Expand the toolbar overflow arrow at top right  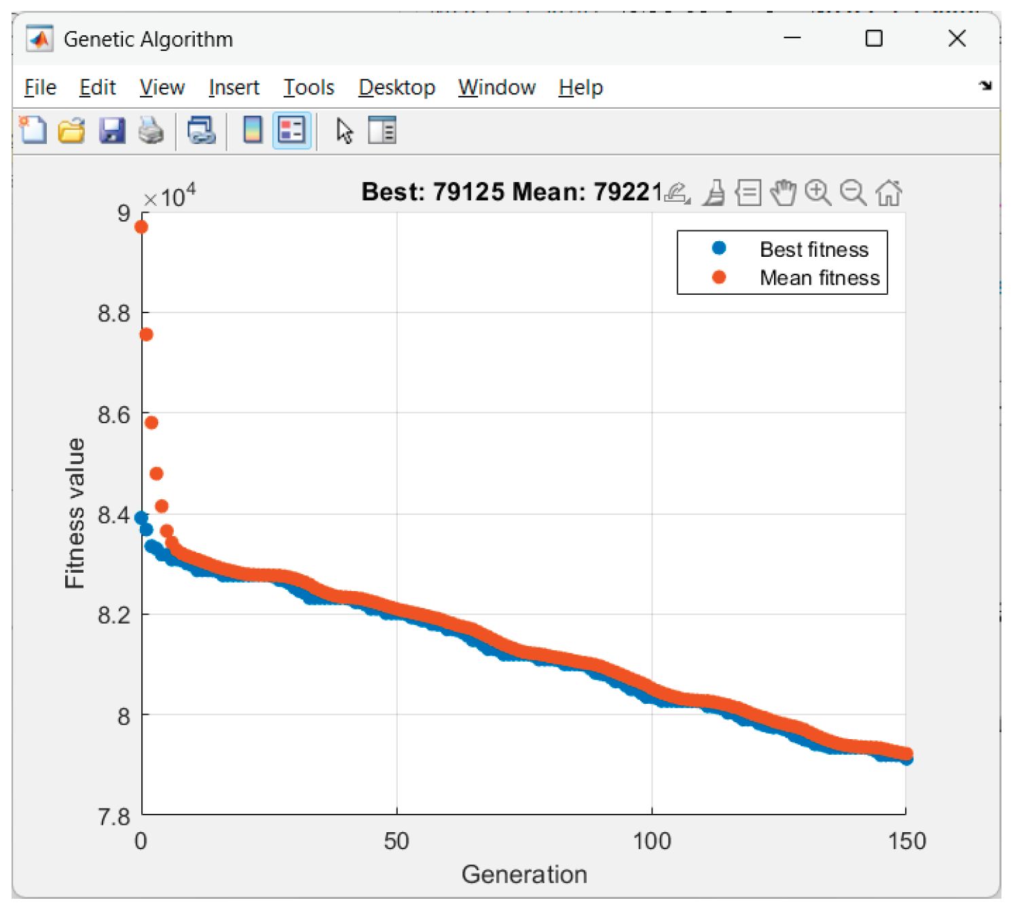click(985, 86)
